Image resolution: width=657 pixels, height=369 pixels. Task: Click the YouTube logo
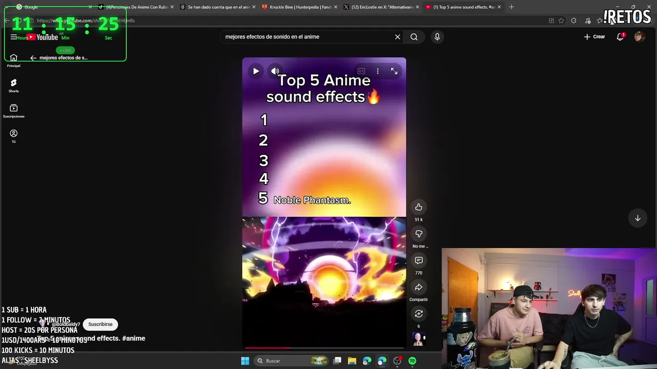coord(43,37)
